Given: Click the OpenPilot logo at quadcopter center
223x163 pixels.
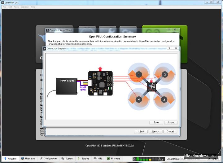Looking at the screenshot, I should click(x=151, y=86).
